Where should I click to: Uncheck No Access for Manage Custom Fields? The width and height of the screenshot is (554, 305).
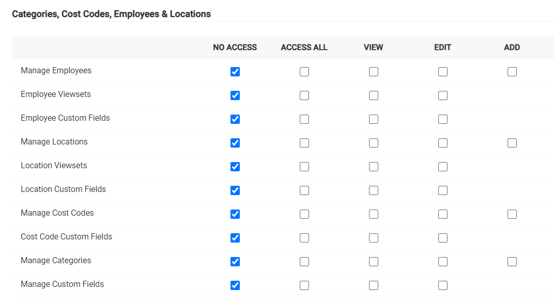pyautogui.click(x=235, y=285)
